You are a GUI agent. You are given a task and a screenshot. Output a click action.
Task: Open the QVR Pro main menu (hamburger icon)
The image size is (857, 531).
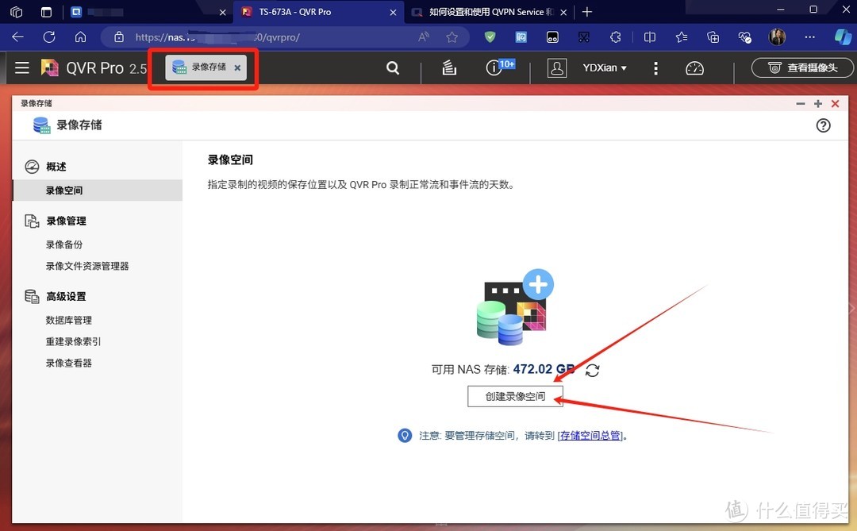(21, 67)
